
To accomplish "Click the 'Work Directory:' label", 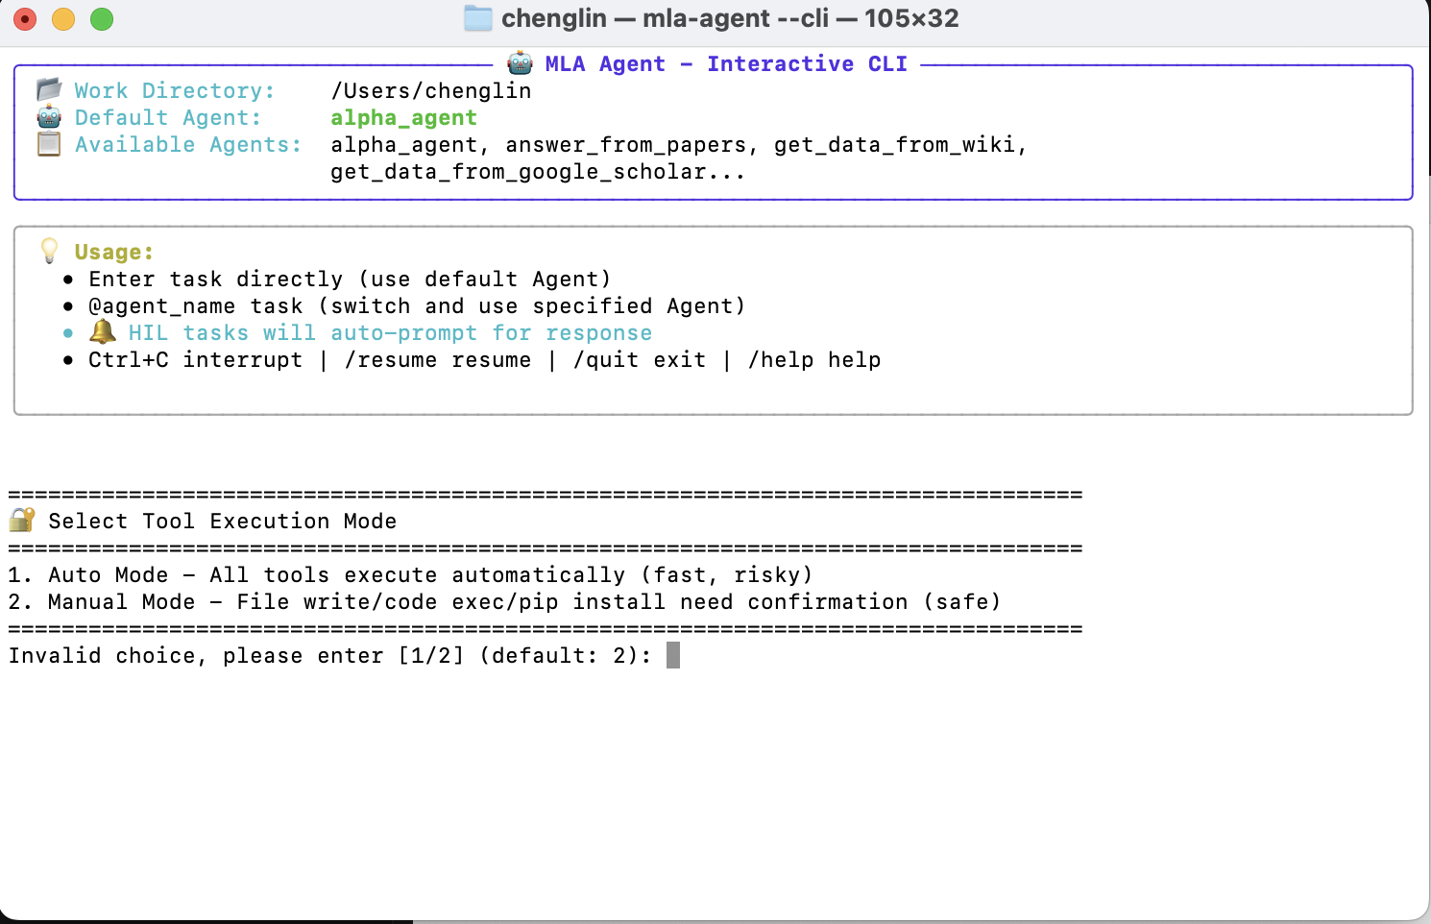I will tap(175, 90).
